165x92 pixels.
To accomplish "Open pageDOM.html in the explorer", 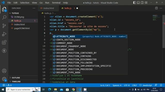I will point(23,28).
